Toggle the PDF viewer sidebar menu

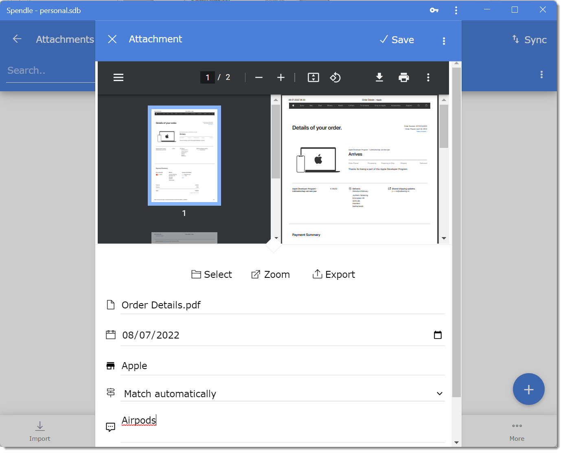pos(118,77)
